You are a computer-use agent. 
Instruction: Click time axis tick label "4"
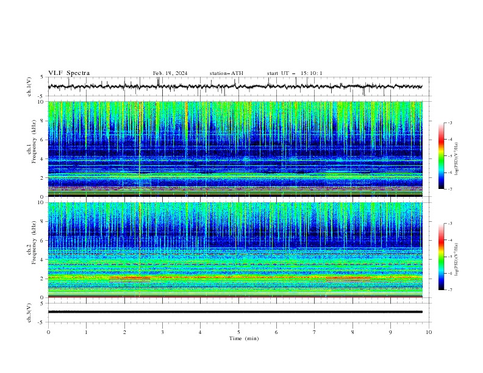tap(200, 332)
